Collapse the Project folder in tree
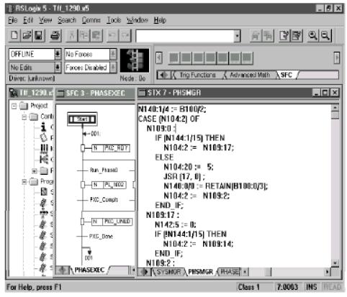347x297 pixels. point(14,106)
